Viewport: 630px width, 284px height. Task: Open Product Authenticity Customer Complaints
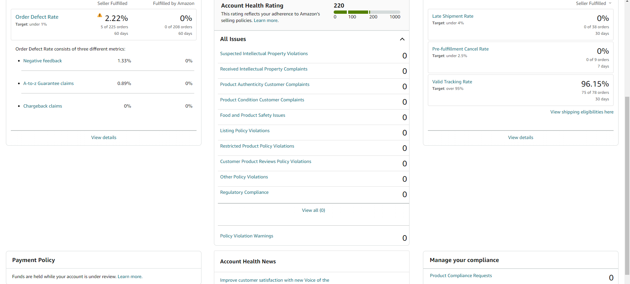point(265,84)
